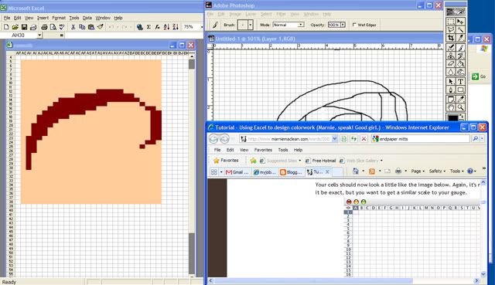
Task: Click Excel's Open folder icon
Action: coord(15,27)
